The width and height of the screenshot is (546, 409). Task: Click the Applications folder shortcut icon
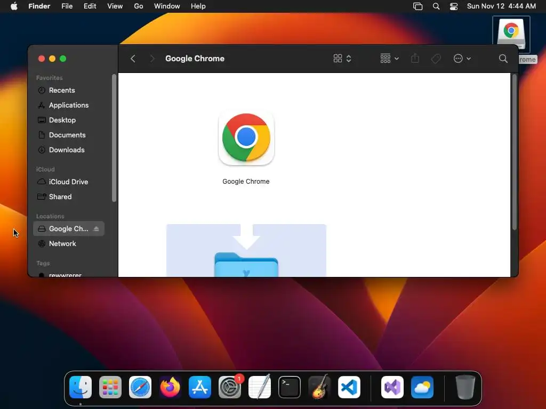(246, 264)
